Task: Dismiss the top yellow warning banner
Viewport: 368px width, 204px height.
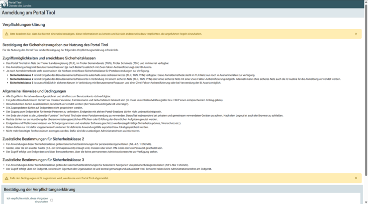Action: click(x=356, y=34)
